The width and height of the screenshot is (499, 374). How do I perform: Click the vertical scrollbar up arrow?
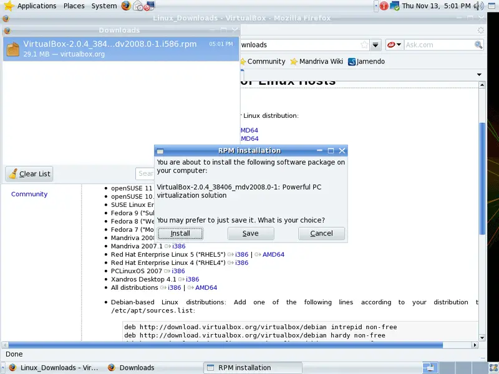[482, 85]
